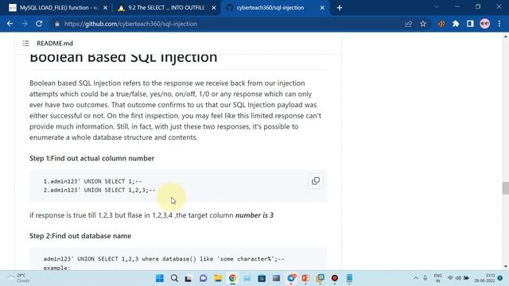
Task: Reload the GitHub page
Action: coord(39,24)
